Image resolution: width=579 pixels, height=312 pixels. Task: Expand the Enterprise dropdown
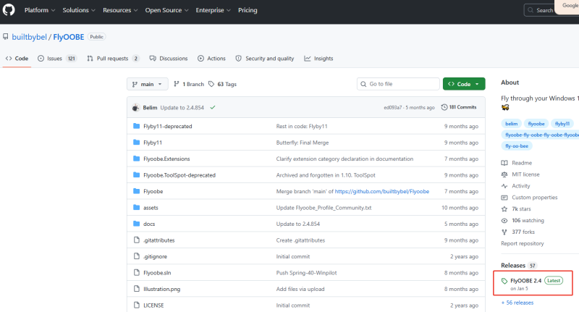pos(213,10)
